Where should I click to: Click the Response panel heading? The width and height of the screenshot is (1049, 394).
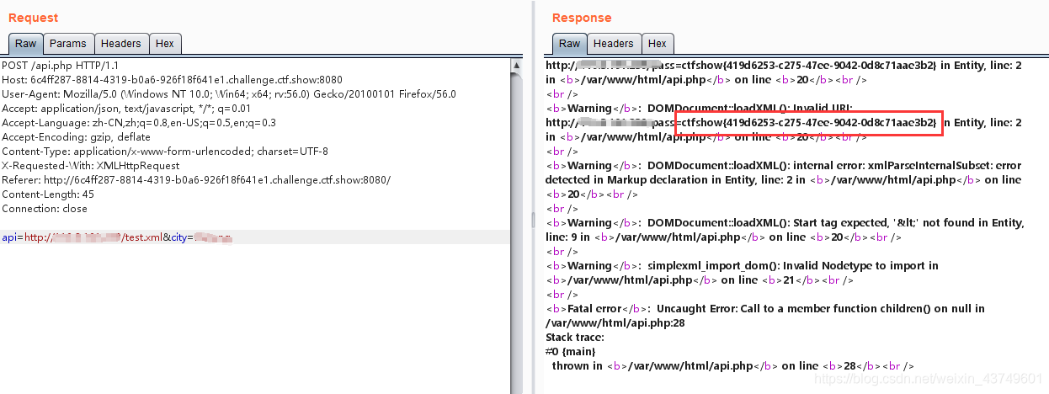pyautogui.click(x=582, y=18)
